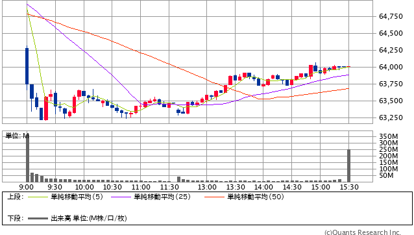Click the green 5-period moving average legend line
The image size is (414, 235).
37,197
